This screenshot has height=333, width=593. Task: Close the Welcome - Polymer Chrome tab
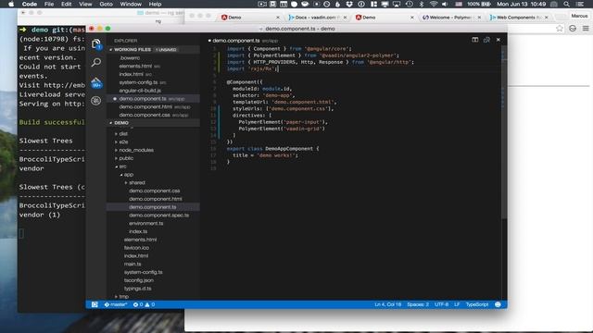(x=479, y=18)
